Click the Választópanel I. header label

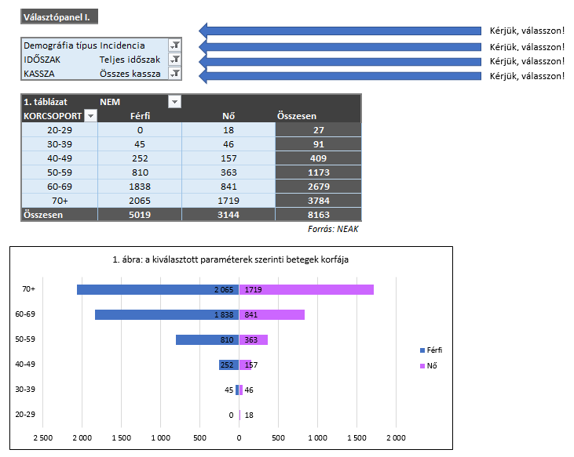pyautogui.click(x=60, y=16)
